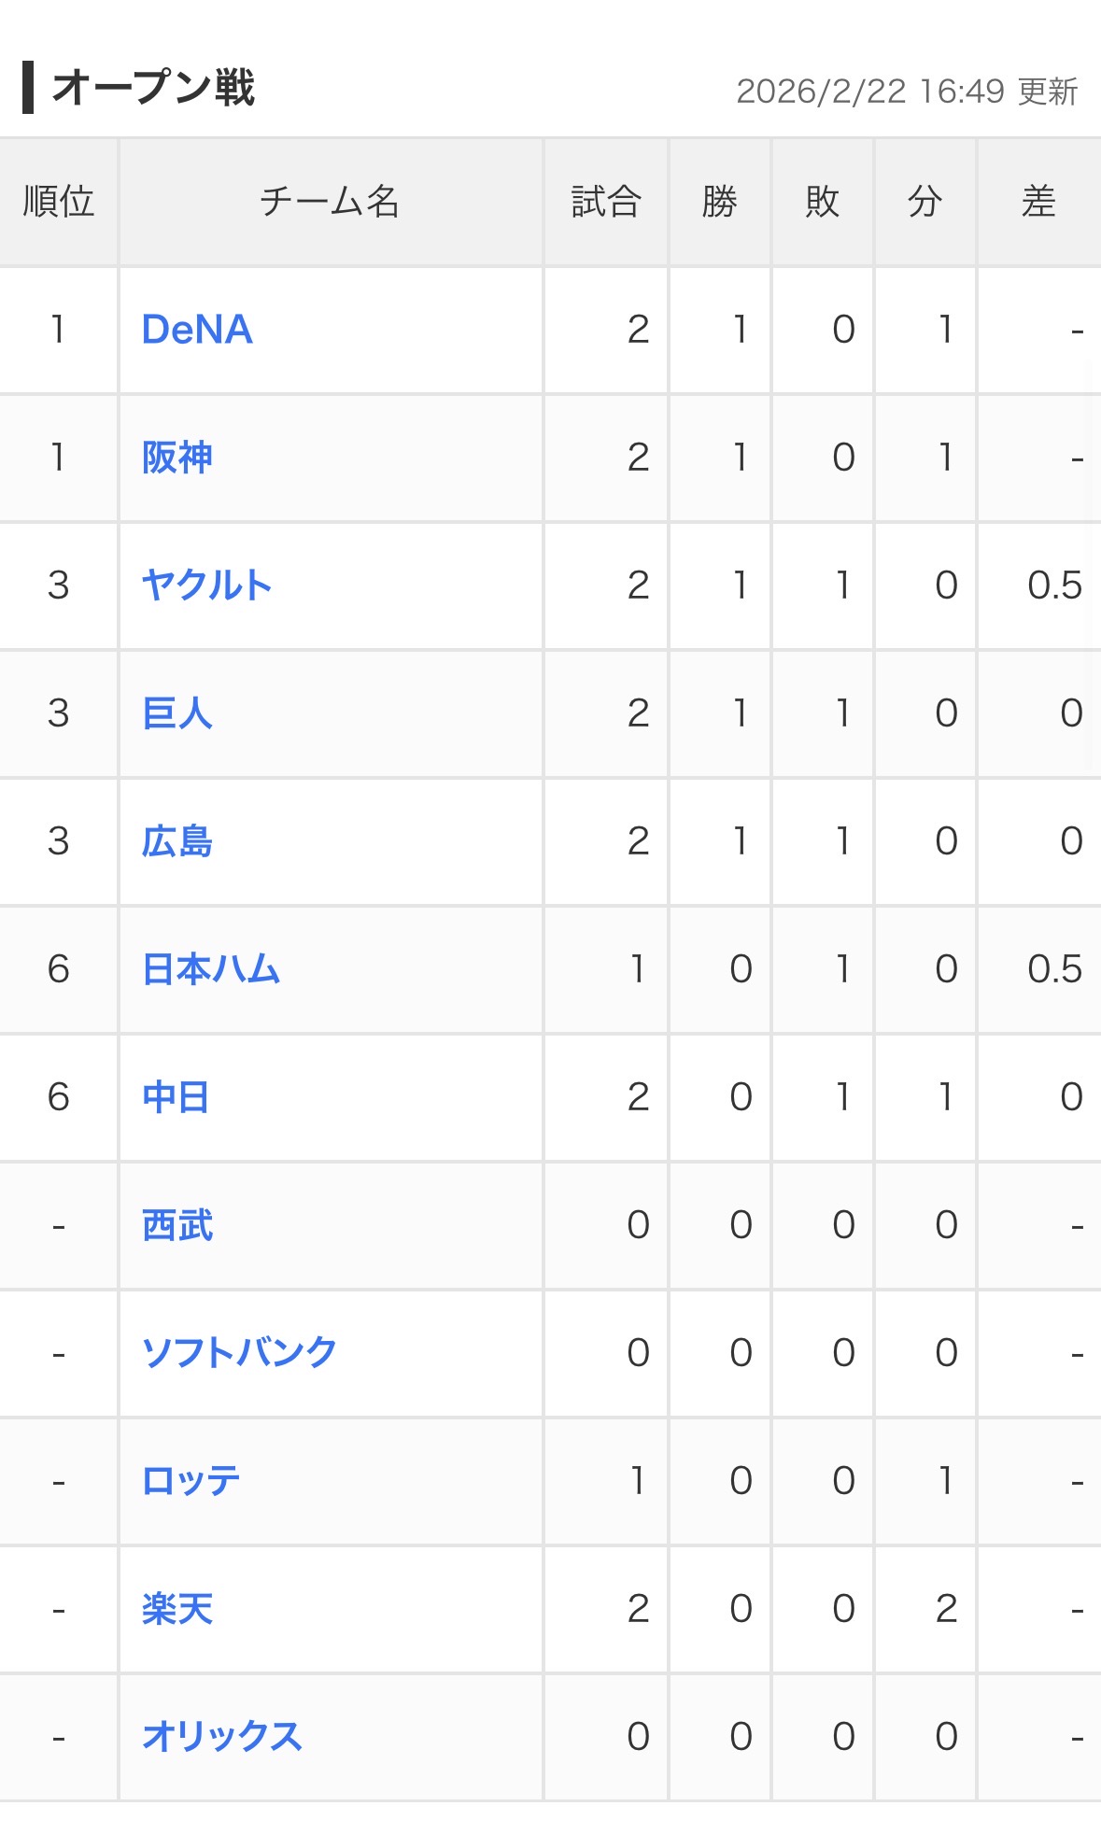Click the ヤクルト team link
The width and height of the screenshot is (1101, 1834).
pos(206,585)
